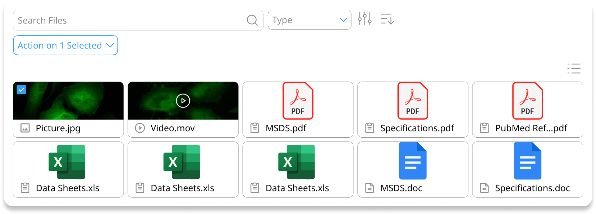Open the Type dropdown
The height and width of the screenshot is (214, 596).
click(310, 20)
